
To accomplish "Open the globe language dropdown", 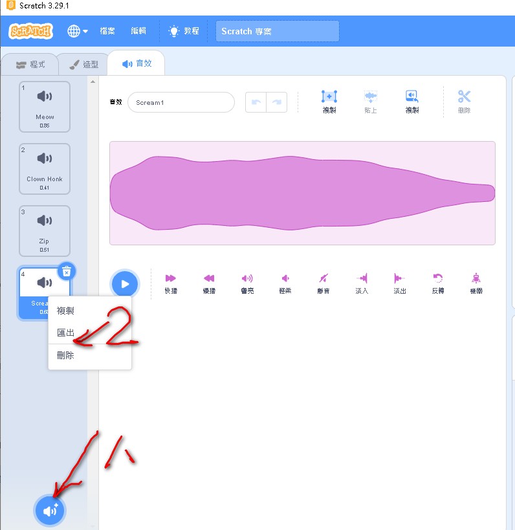I will tap(78, 31).
